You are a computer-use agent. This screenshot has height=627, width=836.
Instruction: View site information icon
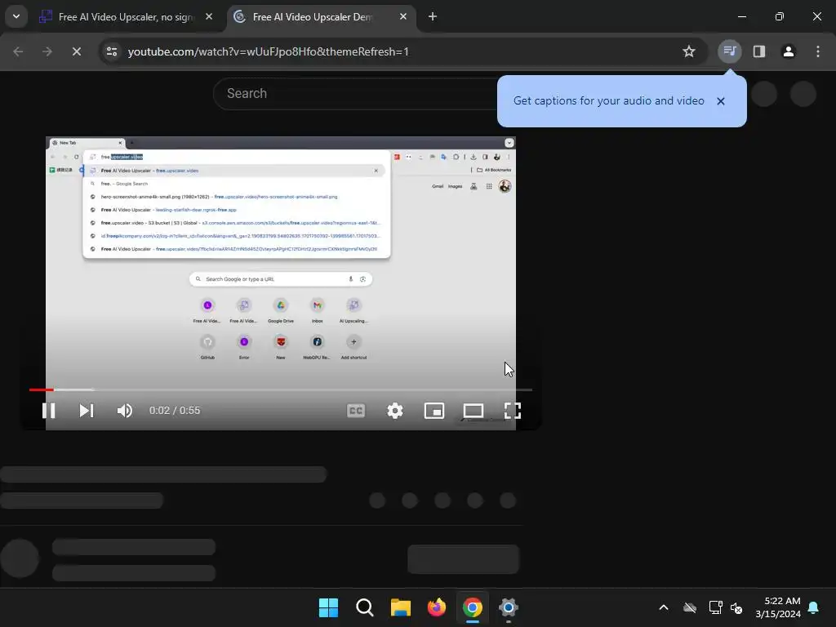tap(112, 51)
